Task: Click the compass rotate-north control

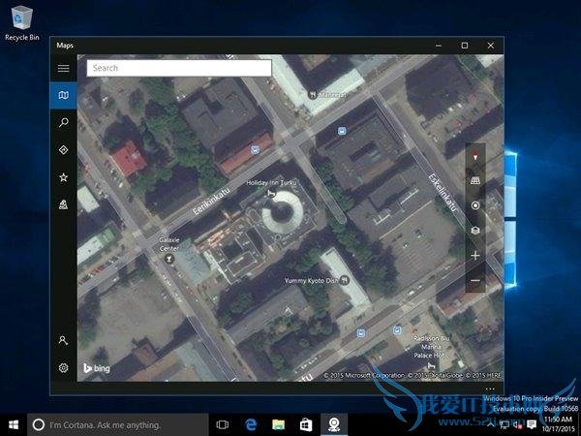Action: tap(475, 157)
